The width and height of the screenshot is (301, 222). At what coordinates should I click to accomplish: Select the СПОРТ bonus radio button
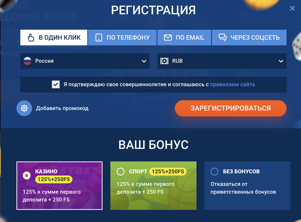(121, 171)
